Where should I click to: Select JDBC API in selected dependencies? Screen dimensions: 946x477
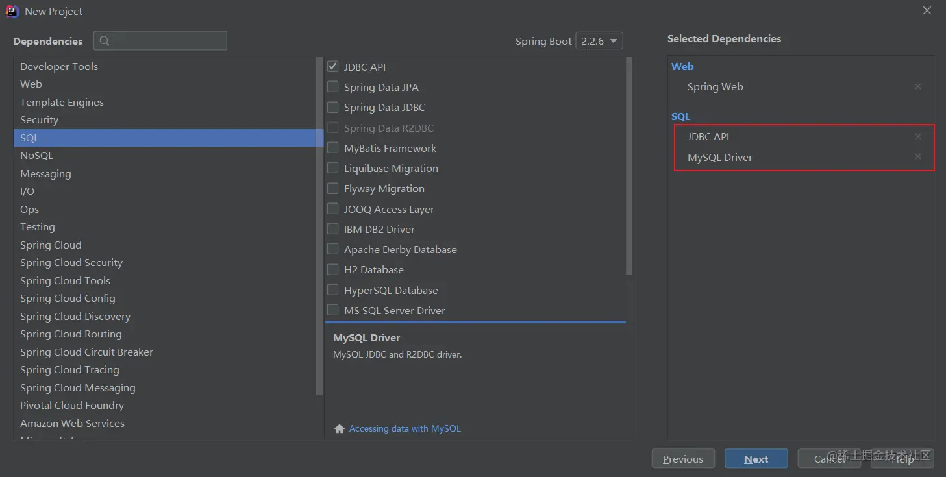click(708, 136)
